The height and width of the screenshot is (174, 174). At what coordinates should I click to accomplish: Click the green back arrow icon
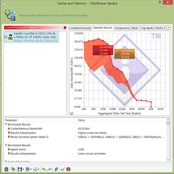click(44, 169)
